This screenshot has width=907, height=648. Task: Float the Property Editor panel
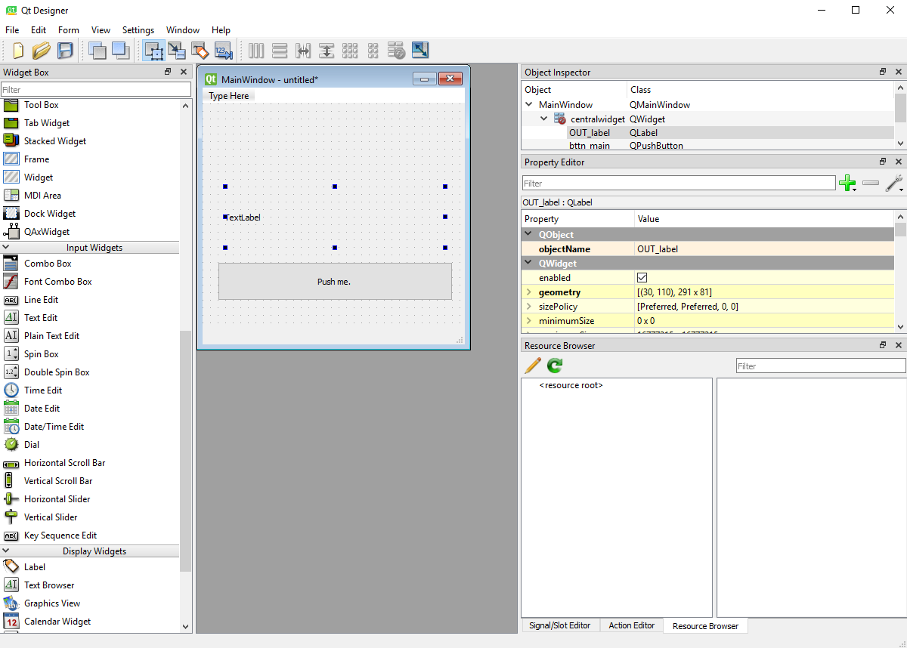883,162
